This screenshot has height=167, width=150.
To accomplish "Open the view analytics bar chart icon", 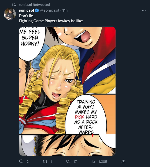I will click(x=93, y=162).
